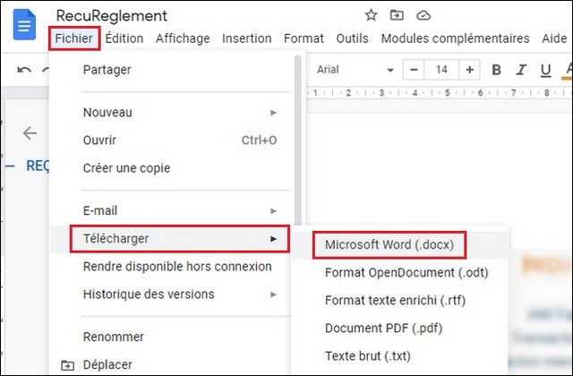Click the move-to-folder icon beside title
The image size is (573, 376).
[398, 15]
